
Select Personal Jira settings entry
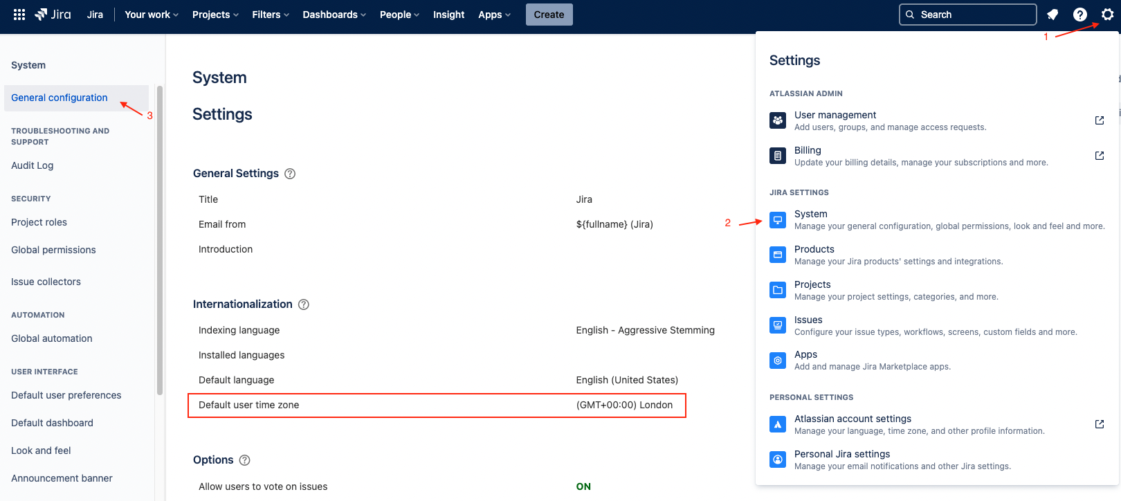(937, 459)
